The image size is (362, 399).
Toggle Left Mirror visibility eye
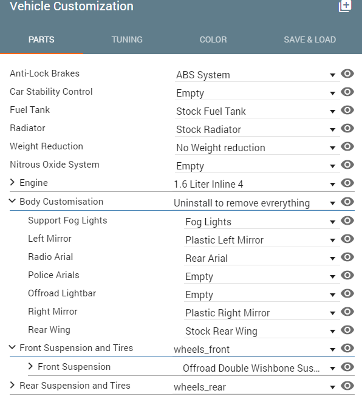[347, 239]
